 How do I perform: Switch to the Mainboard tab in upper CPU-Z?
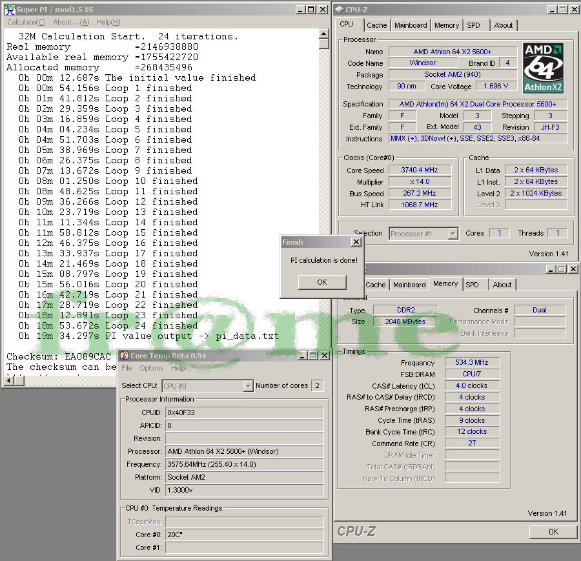click(411, 25)
